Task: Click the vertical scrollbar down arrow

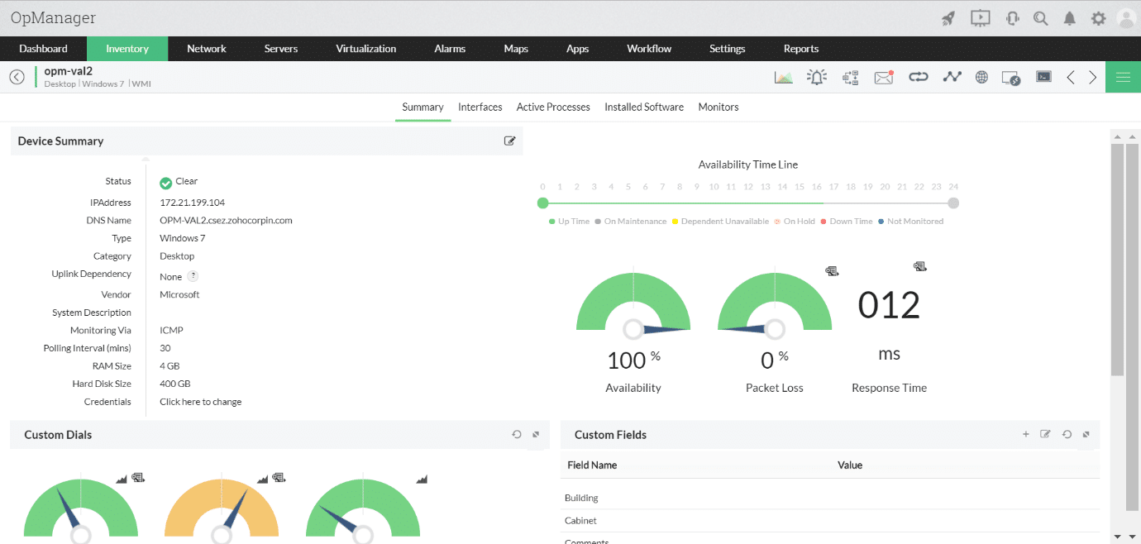Action: tap(1118, 537)
